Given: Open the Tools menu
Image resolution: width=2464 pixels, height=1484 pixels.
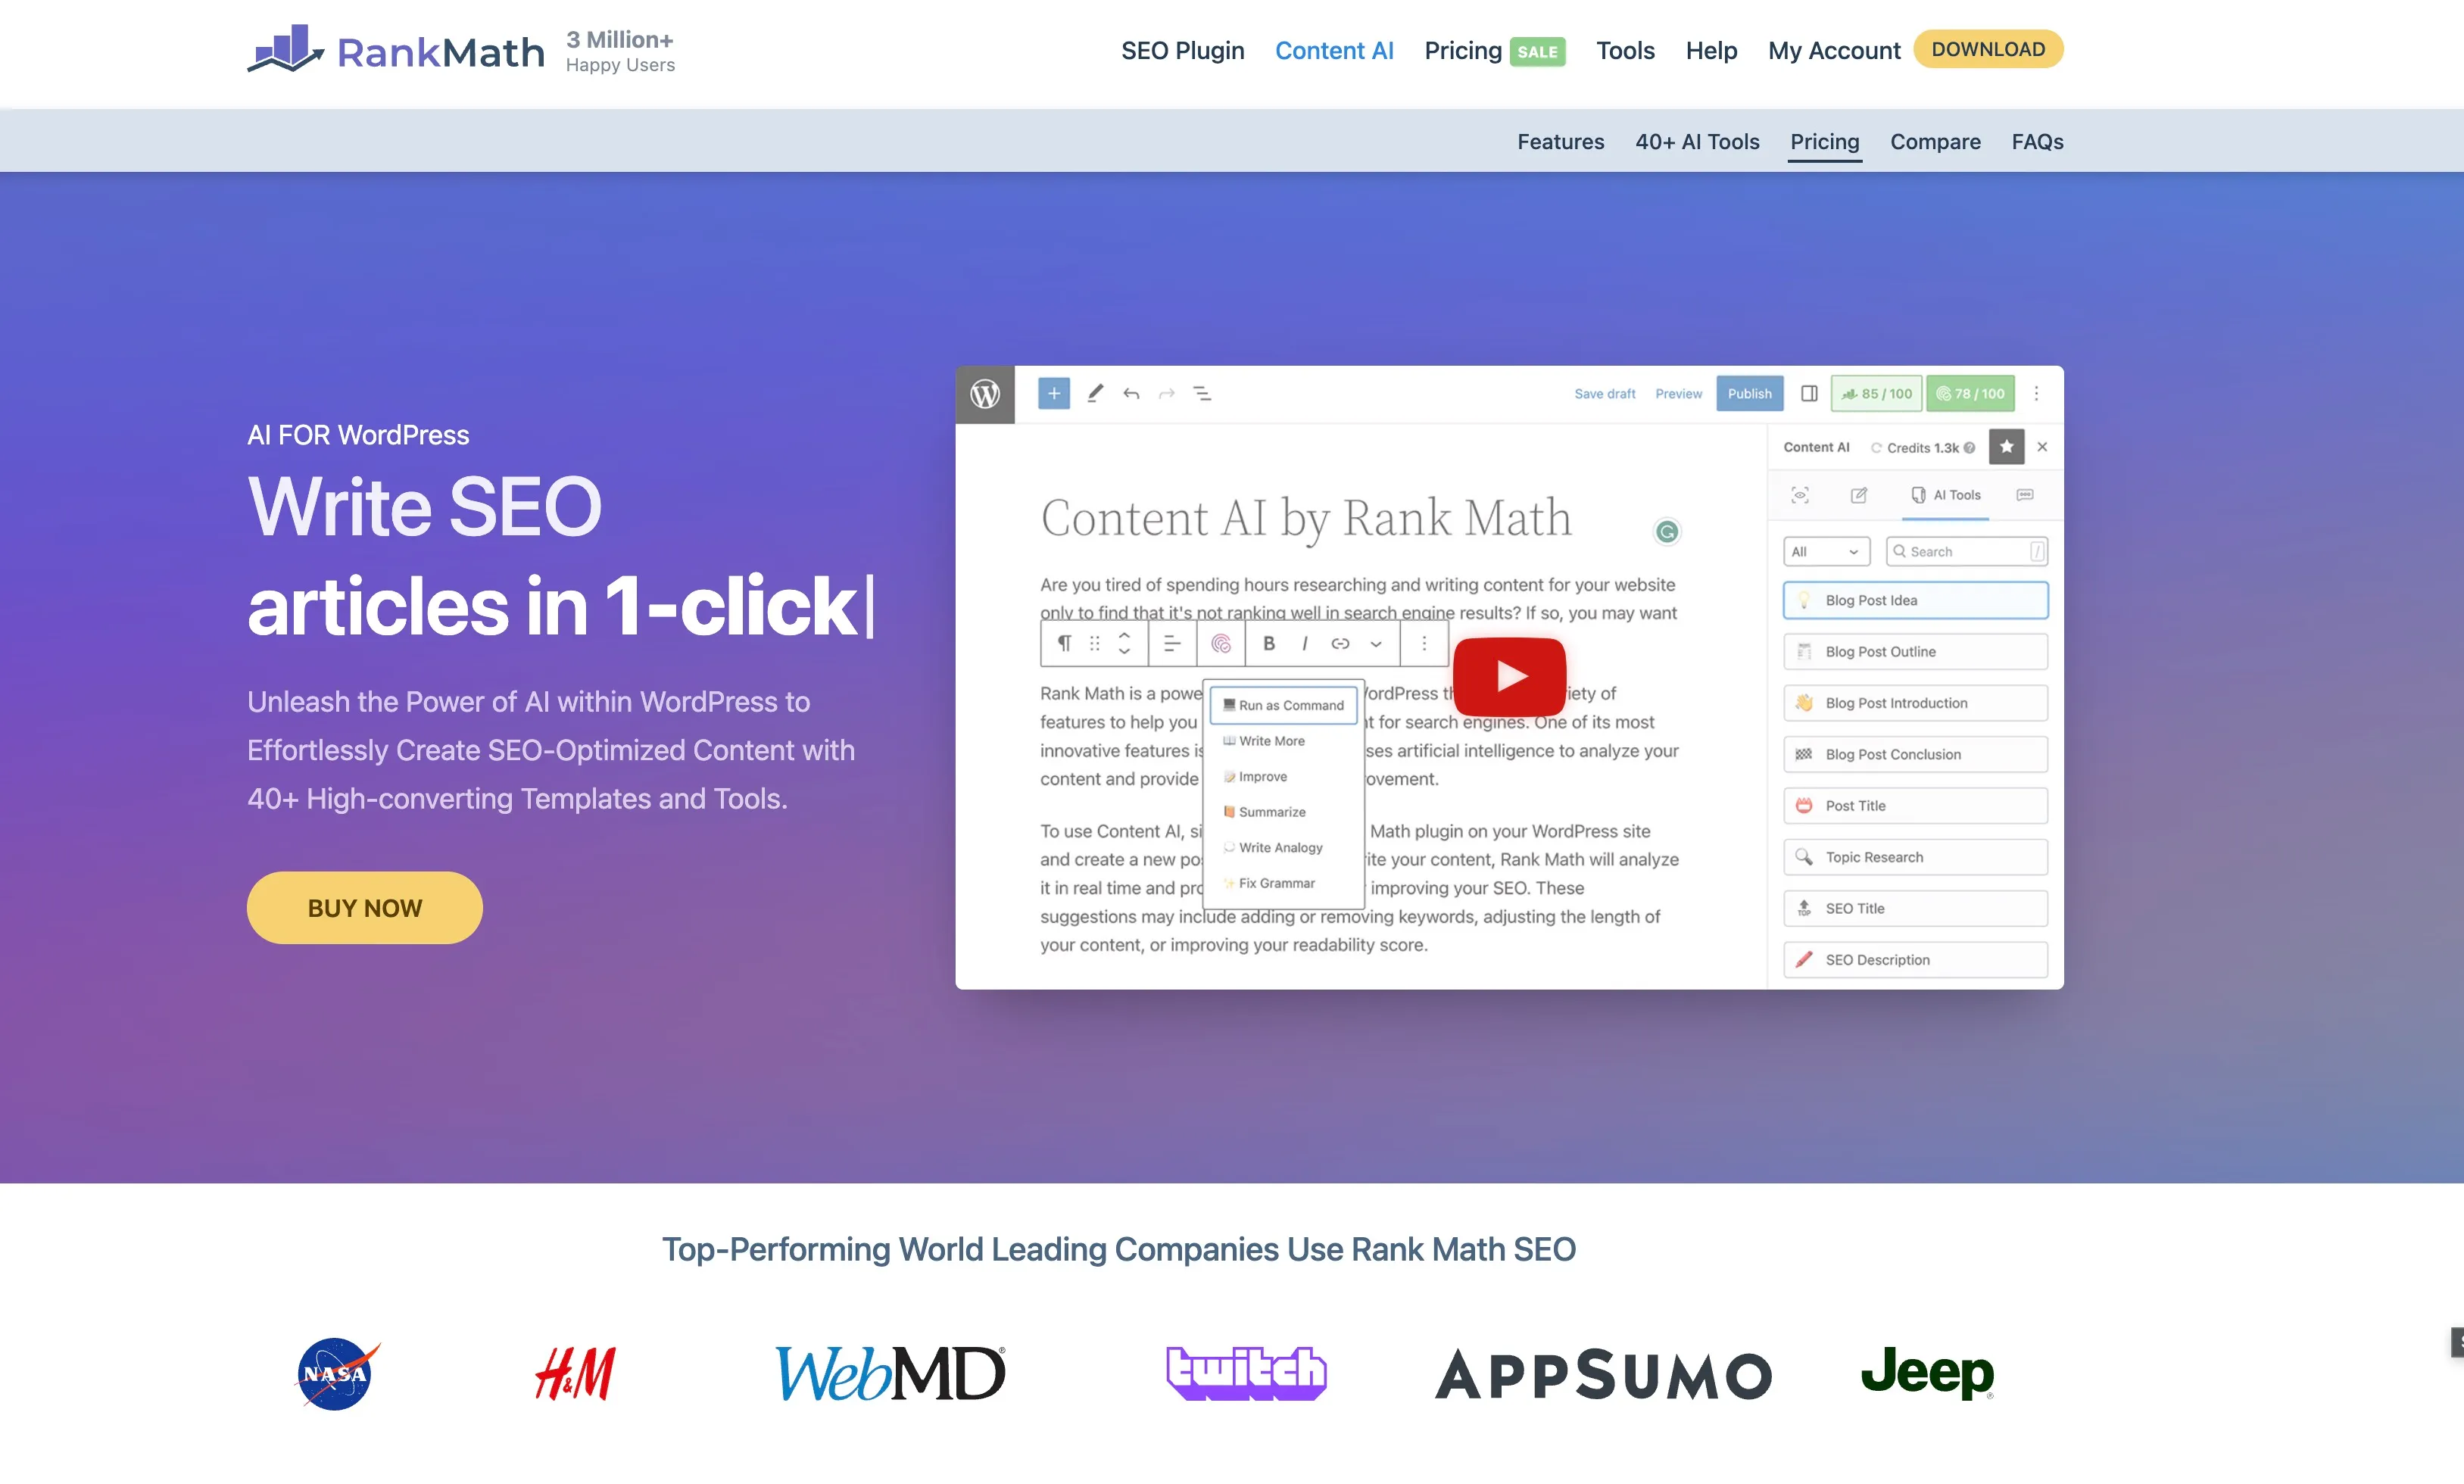Looking at the screenshot, I should click(x=1624, y=50).
